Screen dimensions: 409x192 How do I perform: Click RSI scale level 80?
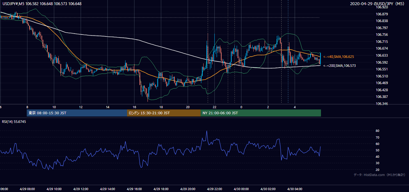[378, 131]
